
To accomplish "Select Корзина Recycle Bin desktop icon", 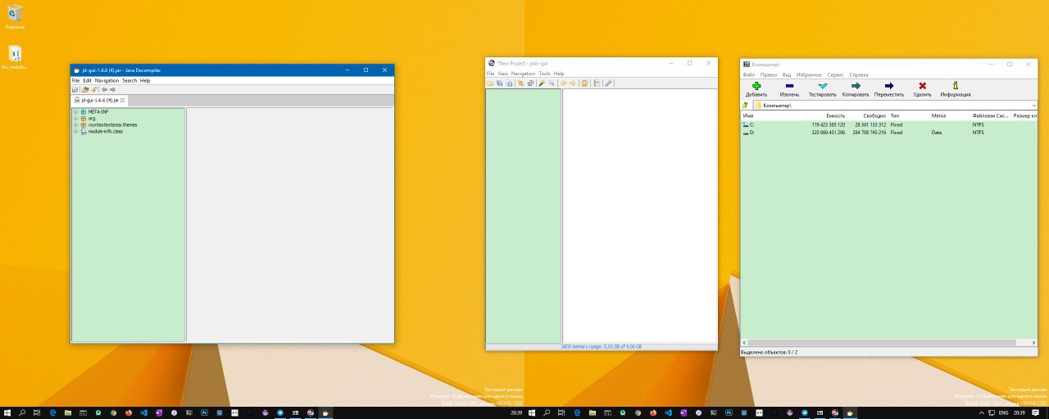I will [x=15, y=16].
